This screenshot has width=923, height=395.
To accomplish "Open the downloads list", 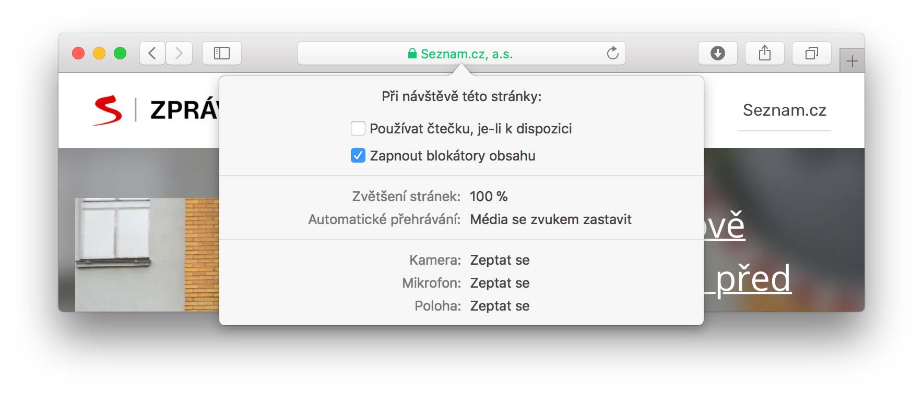I will [718, 53].
